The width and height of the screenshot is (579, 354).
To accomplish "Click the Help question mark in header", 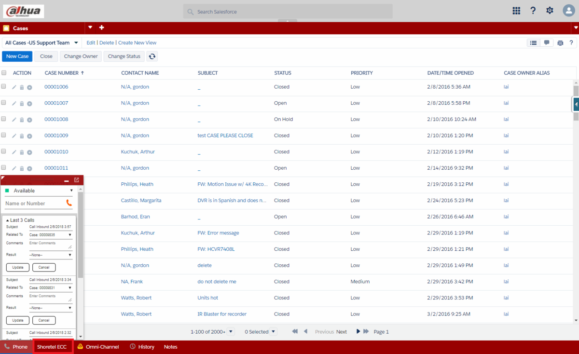I will point(533,11).
